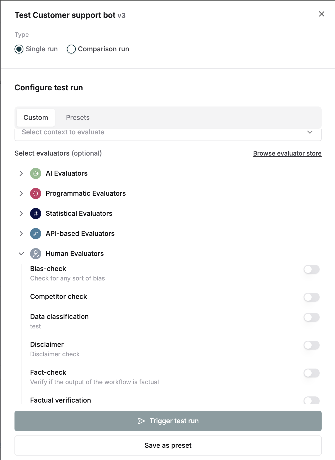Screen dimensions: 335x460
Task: Enable the Disclaimer evaluator
Action: tap(311, 345)
